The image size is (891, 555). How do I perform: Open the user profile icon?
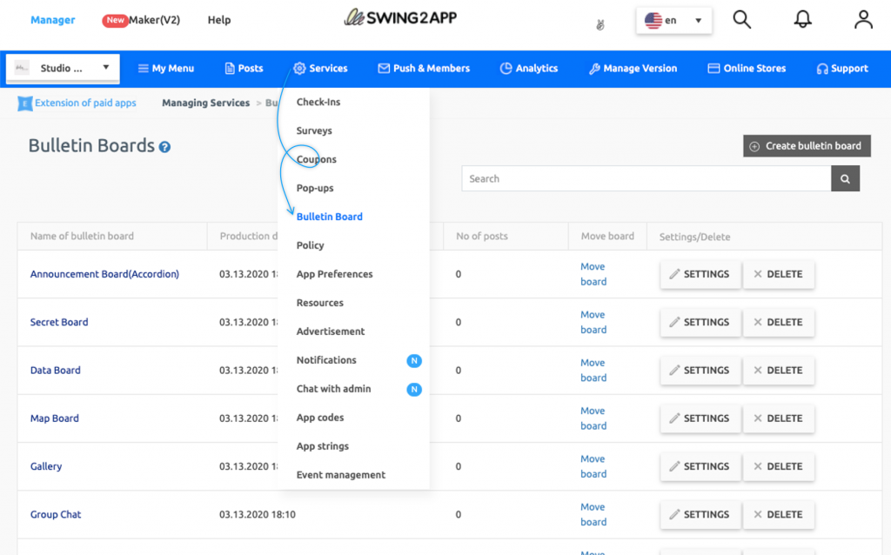click(862, 20)
